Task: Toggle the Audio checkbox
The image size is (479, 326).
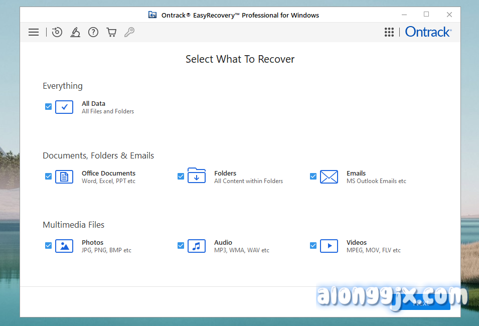Action: point(181,246)
